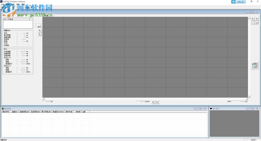This screenshot has width=261, height=141.
Task: Click the graph horizontal scrollbar right arrow
Action: click(x=247, y=99)
